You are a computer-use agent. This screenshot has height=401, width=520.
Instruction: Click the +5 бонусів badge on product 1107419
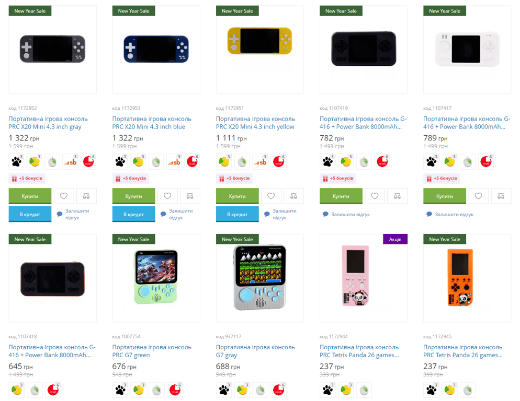[338, 179]
